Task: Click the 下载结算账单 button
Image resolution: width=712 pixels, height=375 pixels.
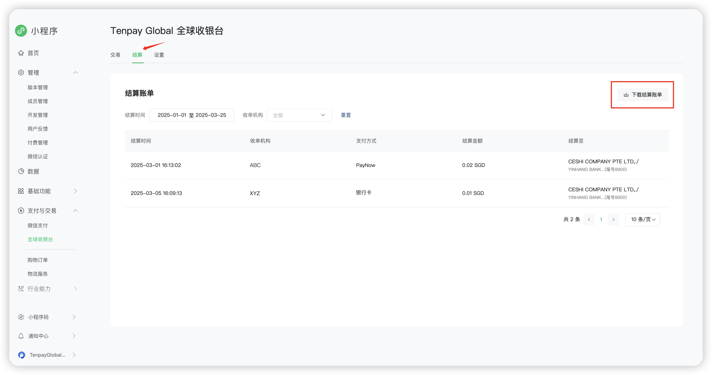Action: click(643, 95)
